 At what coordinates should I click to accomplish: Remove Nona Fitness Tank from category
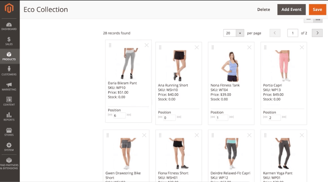tap(249, 47)
